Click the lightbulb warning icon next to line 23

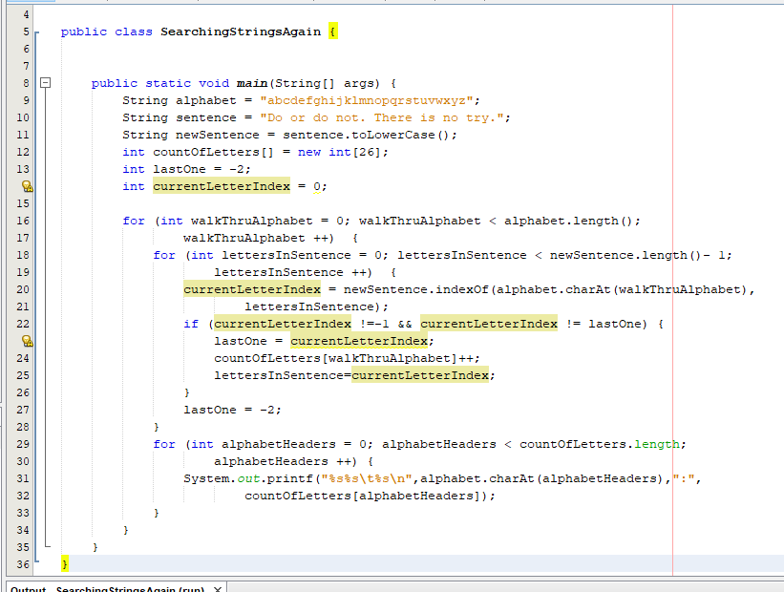tap(27, 341)
